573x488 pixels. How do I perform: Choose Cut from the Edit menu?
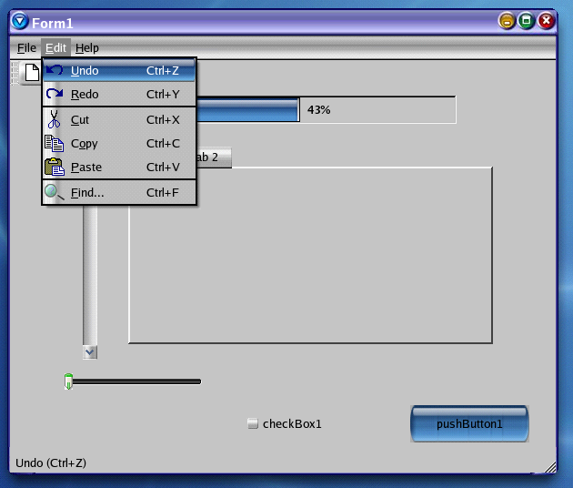pyautogui.click(x=119, y=119)
